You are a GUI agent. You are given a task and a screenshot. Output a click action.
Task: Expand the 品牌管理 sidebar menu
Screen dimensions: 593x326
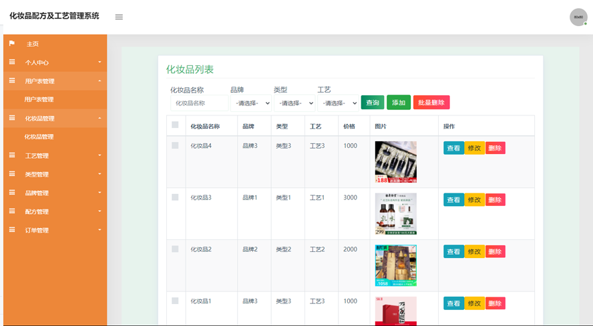[x=55, y=193]
